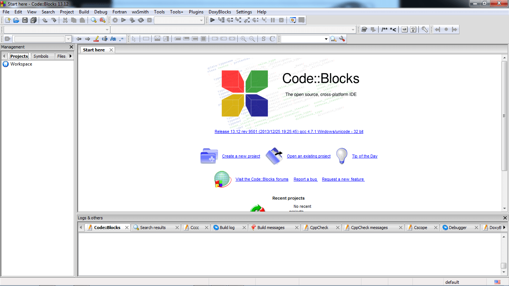The height and width of the screenshot is (286, 509).
Task: Click the Open file folder icon
Action: point(16,20)
